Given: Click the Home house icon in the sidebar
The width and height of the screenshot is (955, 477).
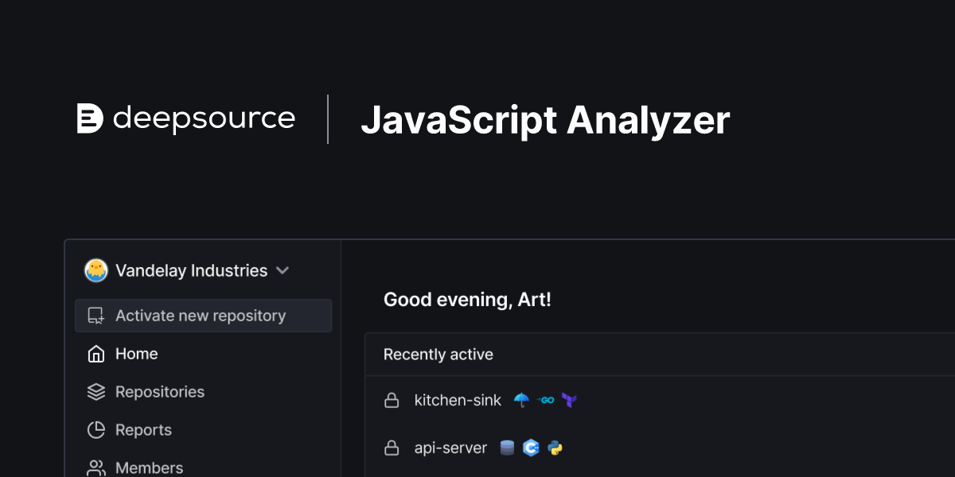Looking at the screenshot, I should click(x=95, y=353).
